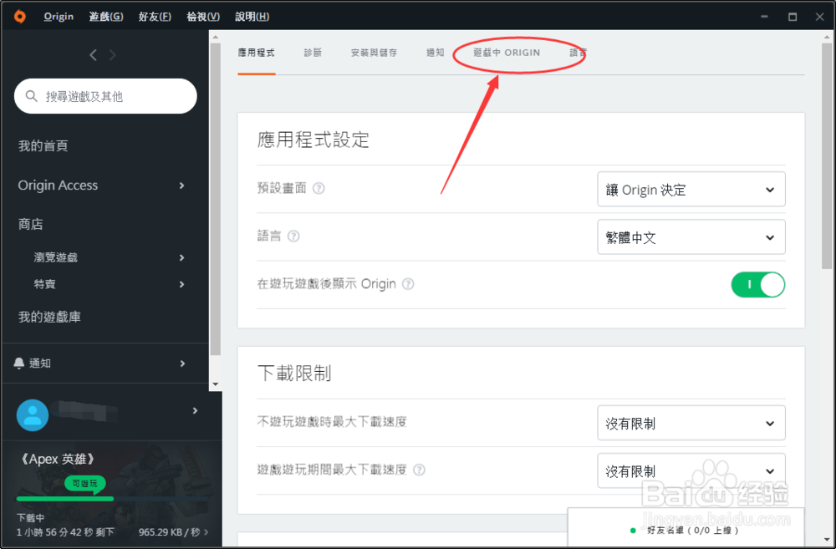Click the Origin logo icon
836x549 pixels.
(x=20, y=17)
